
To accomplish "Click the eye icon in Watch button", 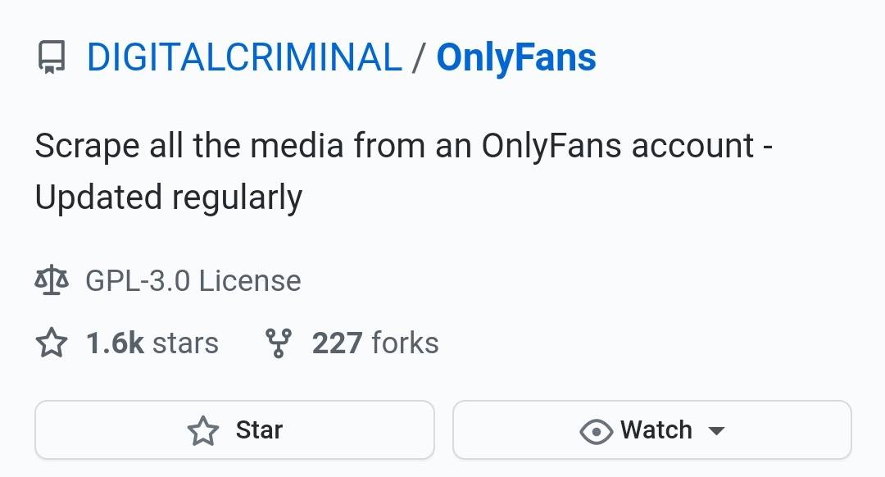I will click(596, 431).
